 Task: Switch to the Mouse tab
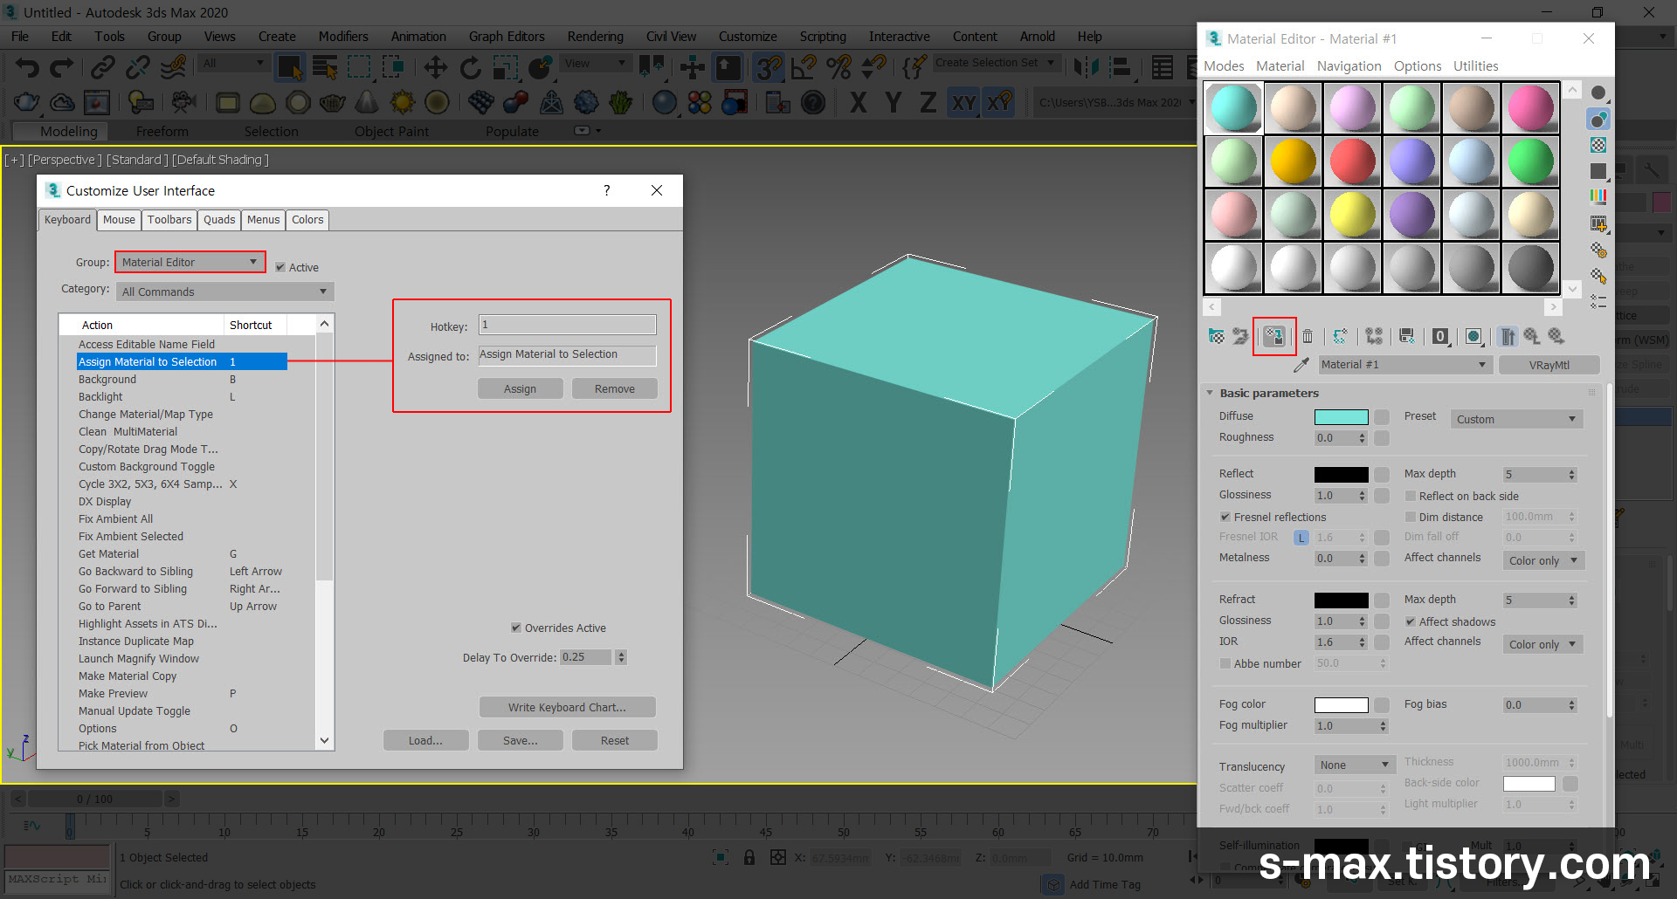(119, 220)
